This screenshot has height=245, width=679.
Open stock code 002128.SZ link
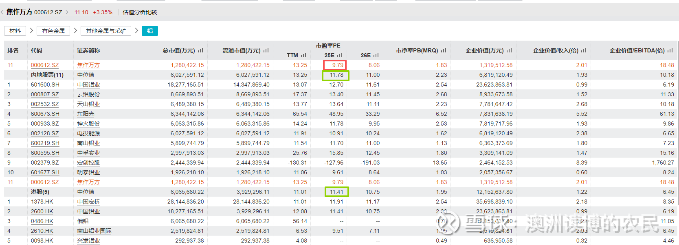[45, 133]
